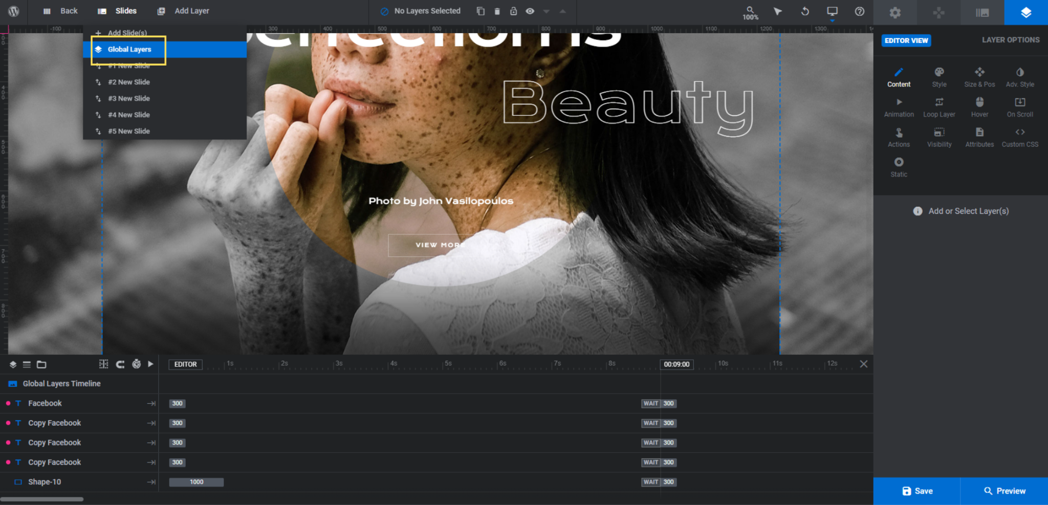Open the Style layer settings
Viewport: 1048px width, 505px height.
point(939,77)
